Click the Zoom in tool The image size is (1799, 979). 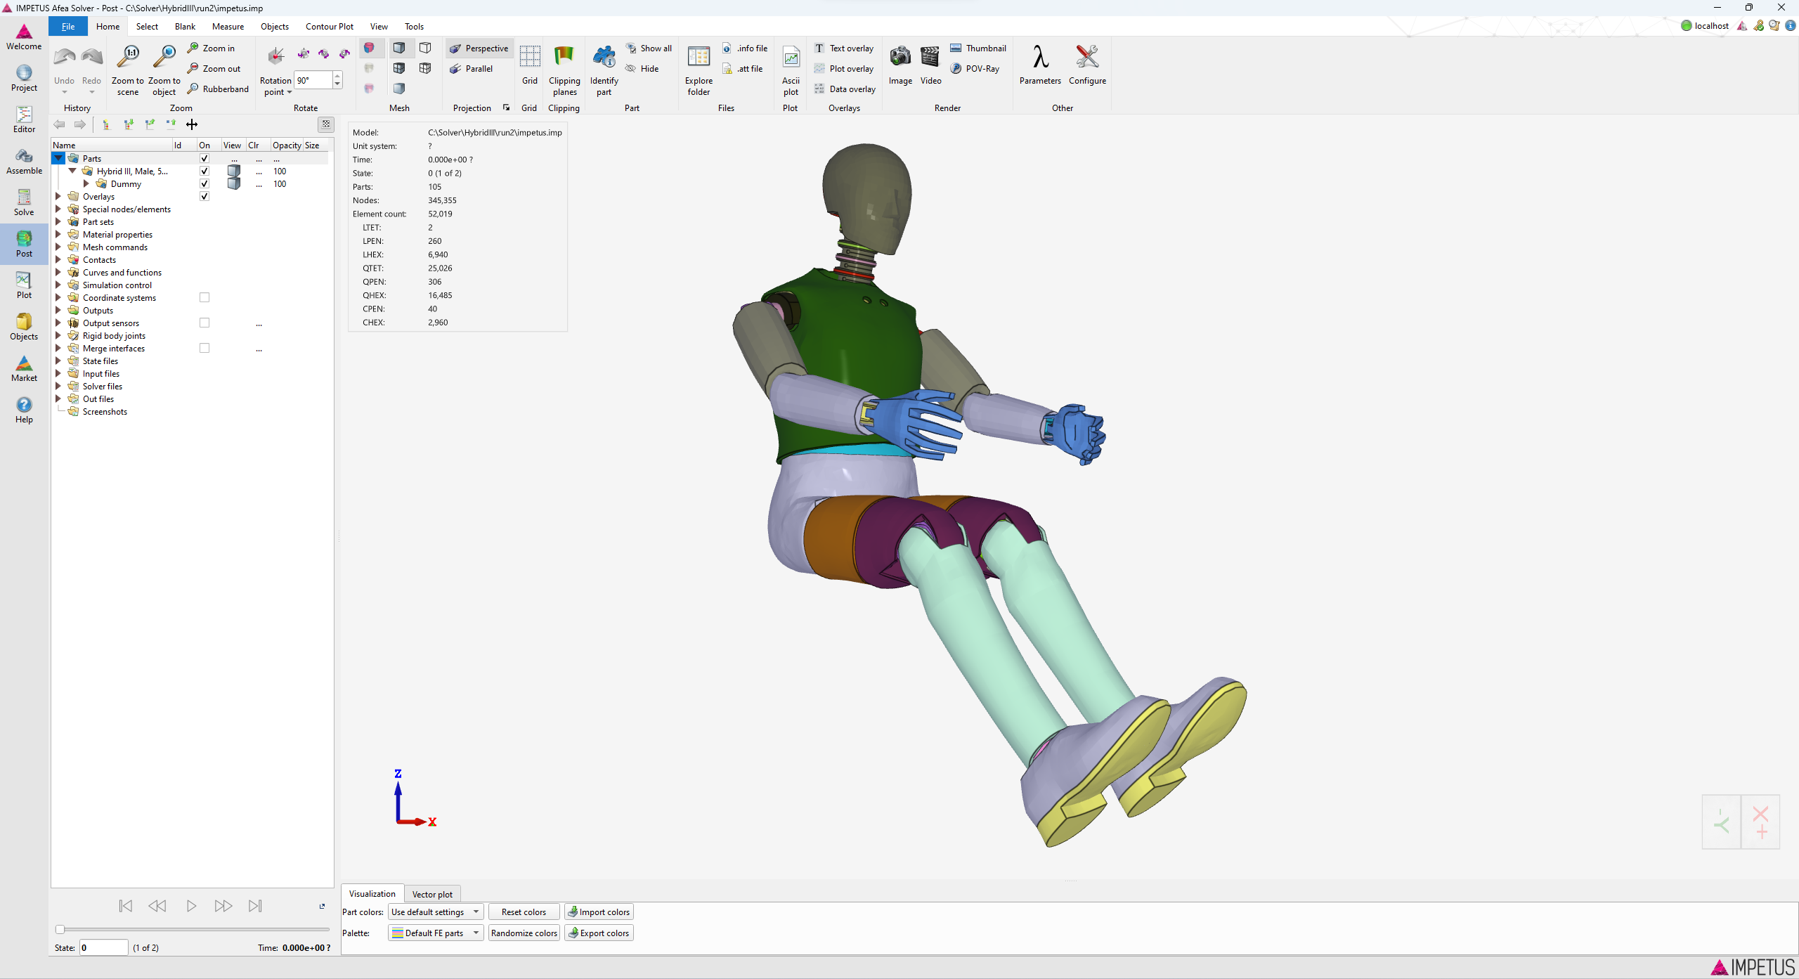pyautogui.click(x=212, y=48)
